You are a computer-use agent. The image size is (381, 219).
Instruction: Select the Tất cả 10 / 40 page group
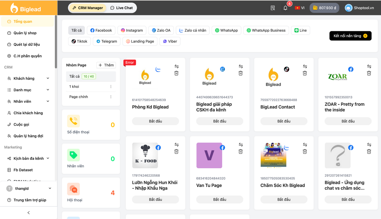pos(91,77)
